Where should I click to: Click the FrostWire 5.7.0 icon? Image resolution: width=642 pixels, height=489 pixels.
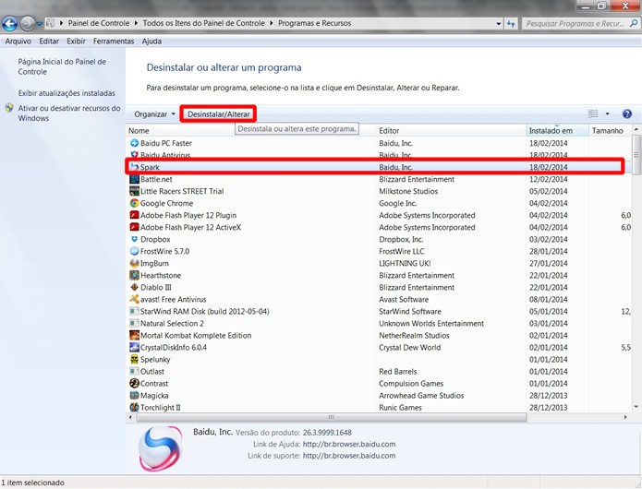[x=134, y=251]
